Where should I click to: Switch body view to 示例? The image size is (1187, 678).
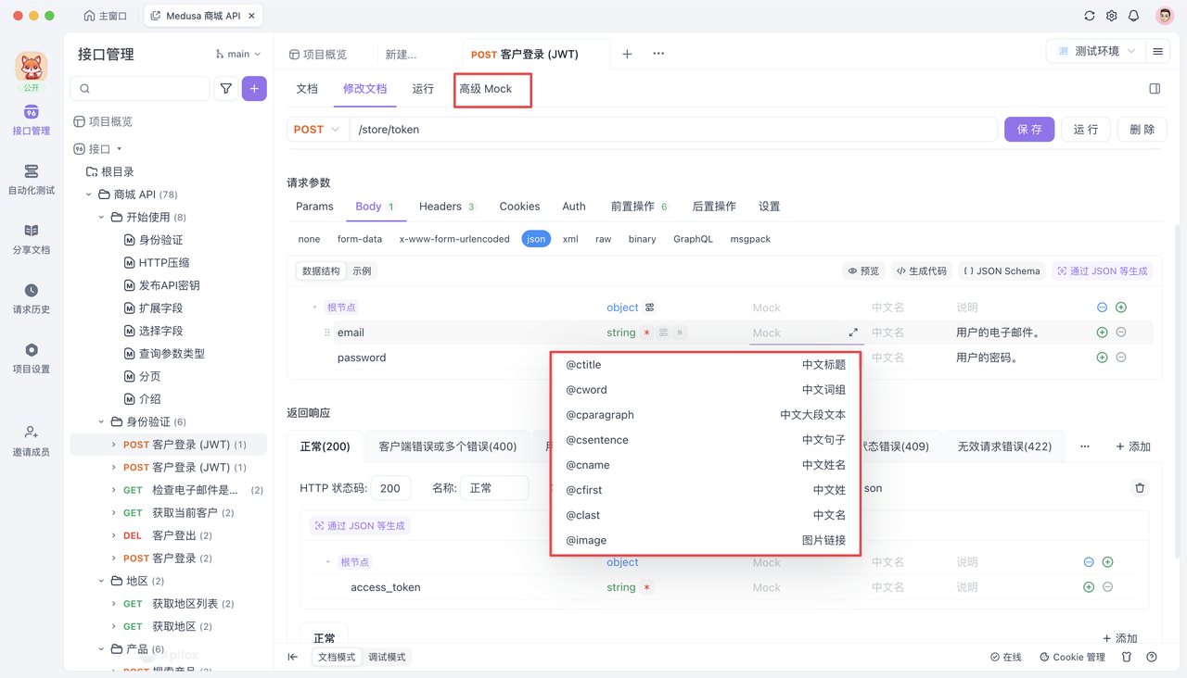[x=362, y=271]
